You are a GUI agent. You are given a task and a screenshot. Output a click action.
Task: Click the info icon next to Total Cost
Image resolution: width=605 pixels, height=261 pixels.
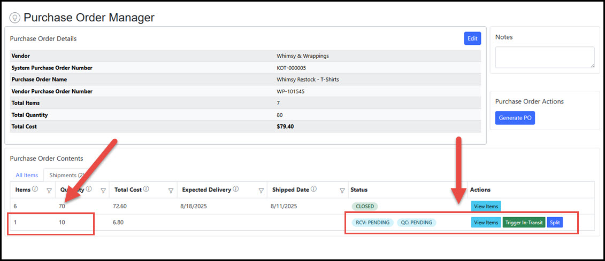point(146,189)
